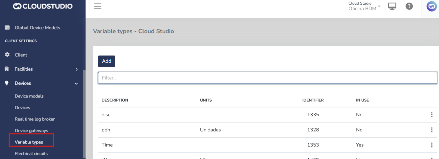Open the Electrical circuits link
Image resolution: width=439 pixels, height=159 pixels.
click(x=31, y=153)
